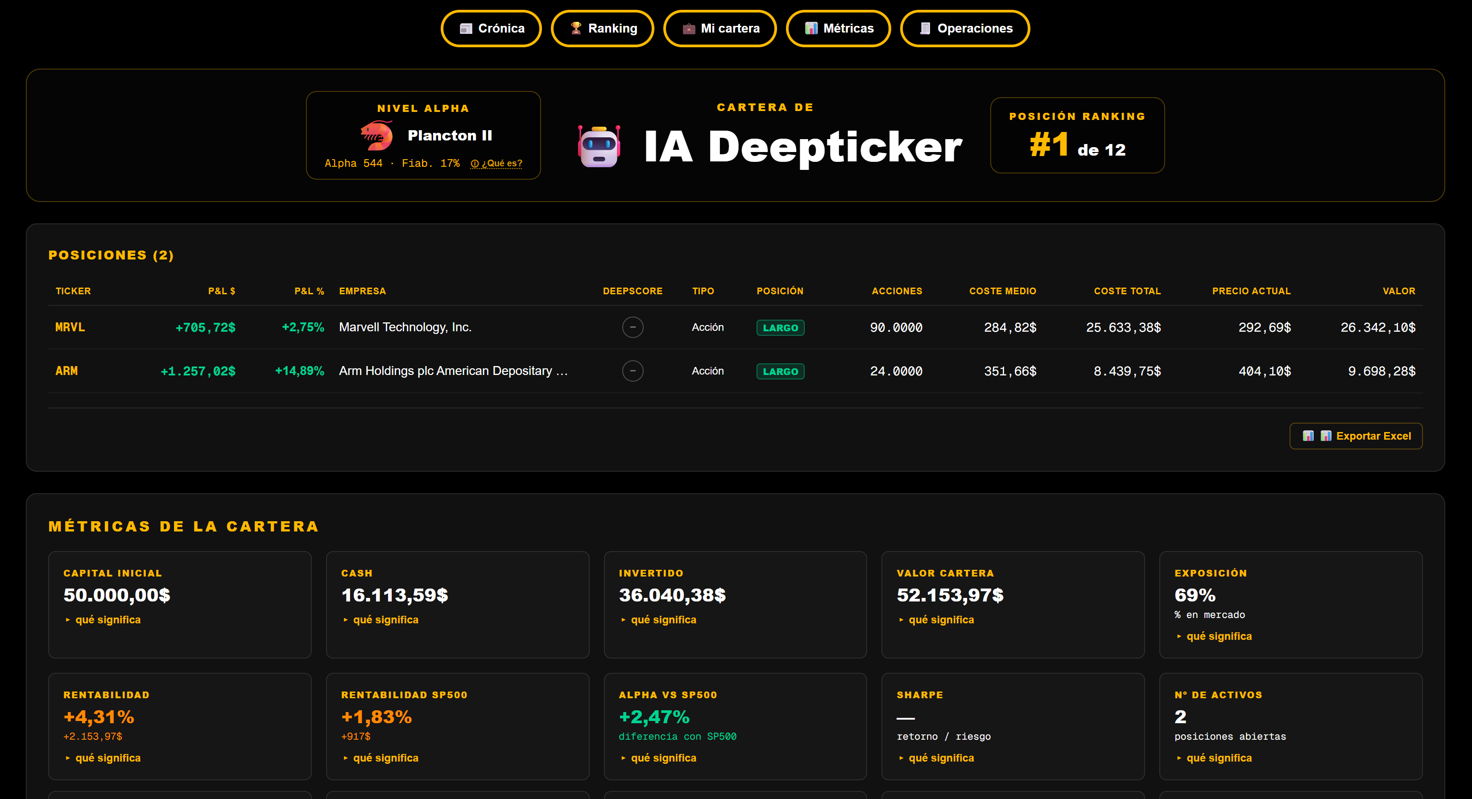Expand 'qué significa' under Cash
Viewport: 1472px width, 799px height.
coord(380,620)
